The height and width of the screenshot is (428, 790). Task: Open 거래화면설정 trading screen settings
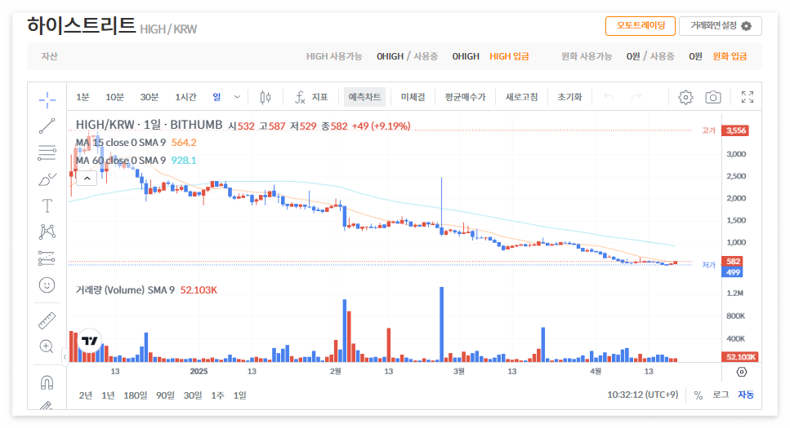click(721, 25)
